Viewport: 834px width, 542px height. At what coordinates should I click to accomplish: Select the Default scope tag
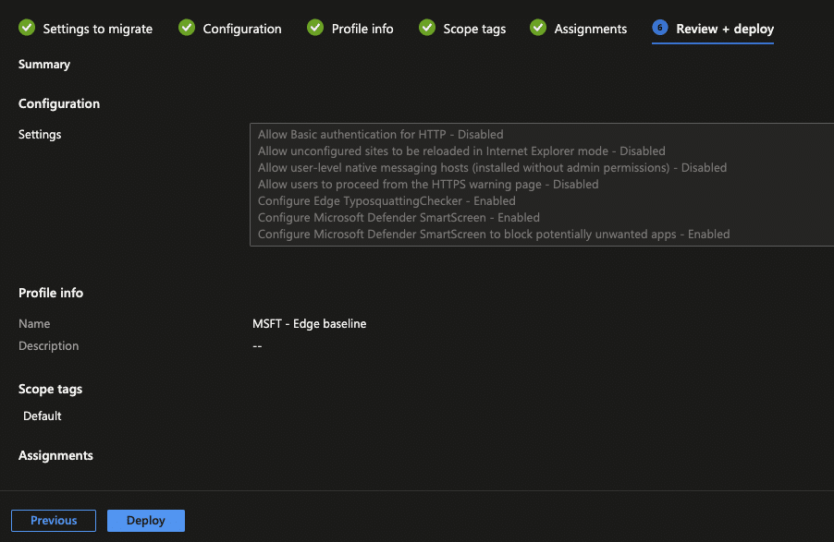pyautogui.click(x=42, y=416)
